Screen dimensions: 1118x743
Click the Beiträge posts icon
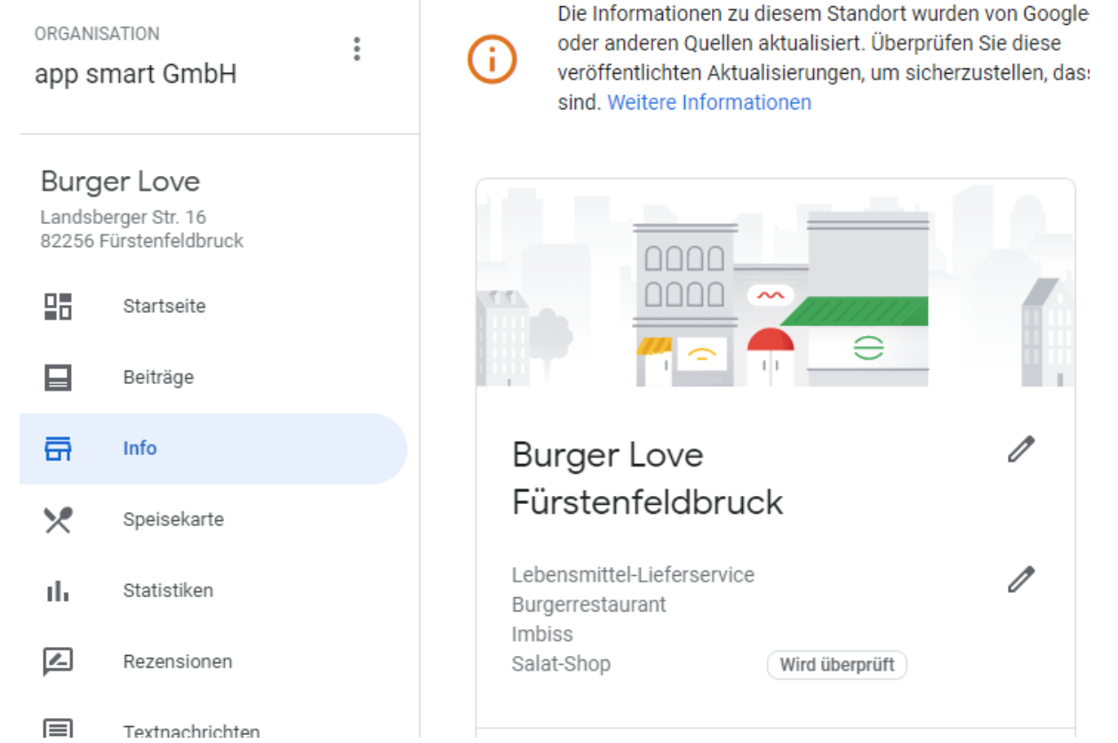tap(59, 378)
